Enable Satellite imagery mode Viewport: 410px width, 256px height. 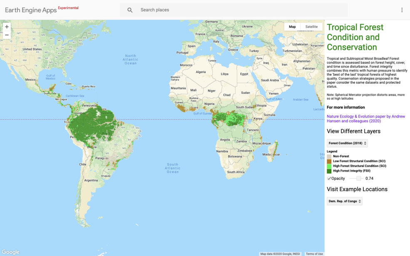click(311, 26)
